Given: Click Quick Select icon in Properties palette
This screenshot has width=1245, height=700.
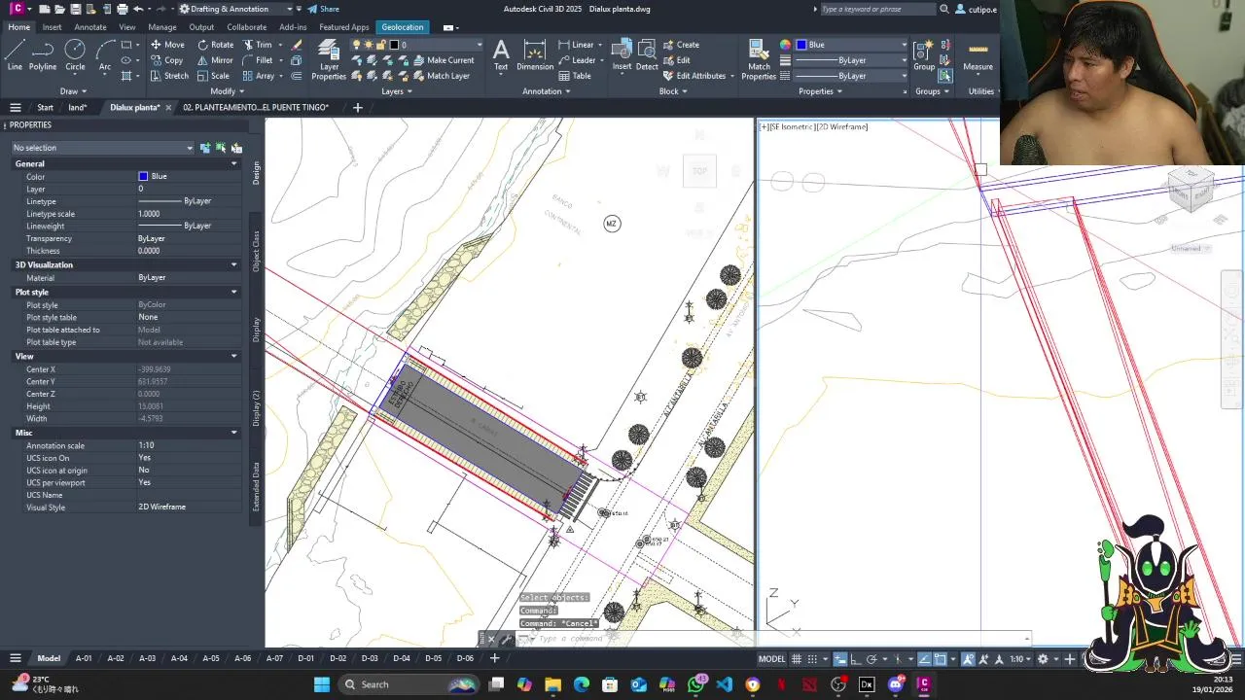Looking at the screenshot, I should coord(236,148).
